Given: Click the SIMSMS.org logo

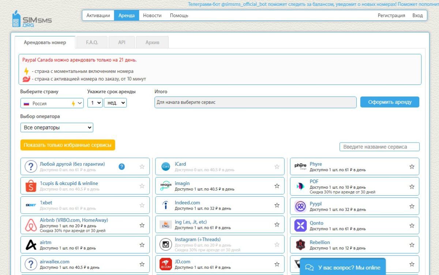Looking at the screenshot, I should coord(31,19).
